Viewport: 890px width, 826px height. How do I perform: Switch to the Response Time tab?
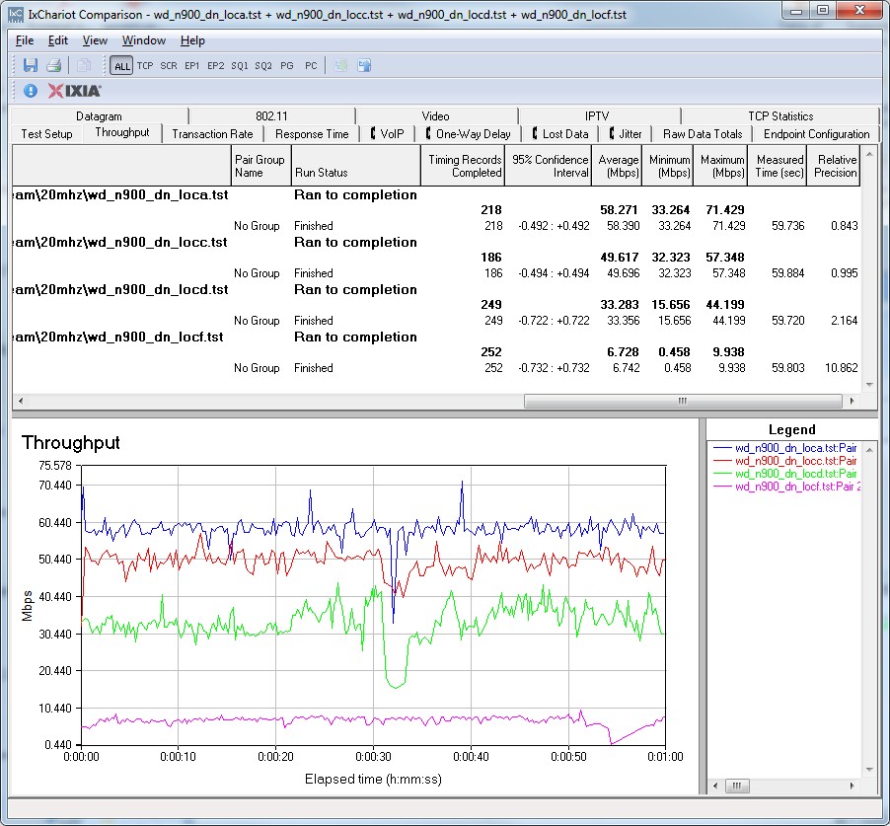pos(312,134)
